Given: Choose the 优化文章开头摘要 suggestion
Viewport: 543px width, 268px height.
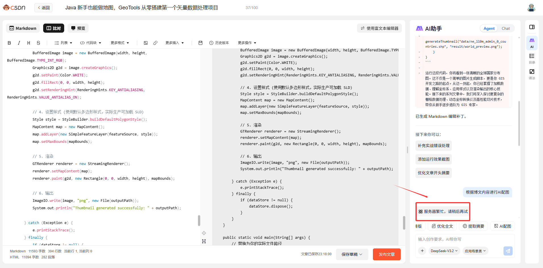Looking at the screenshot, I should coord(434,173).
